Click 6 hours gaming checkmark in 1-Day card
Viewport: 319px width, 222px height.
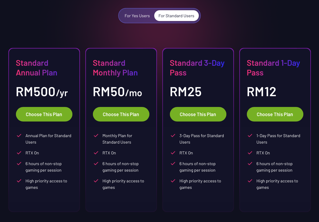click(250, 164)
